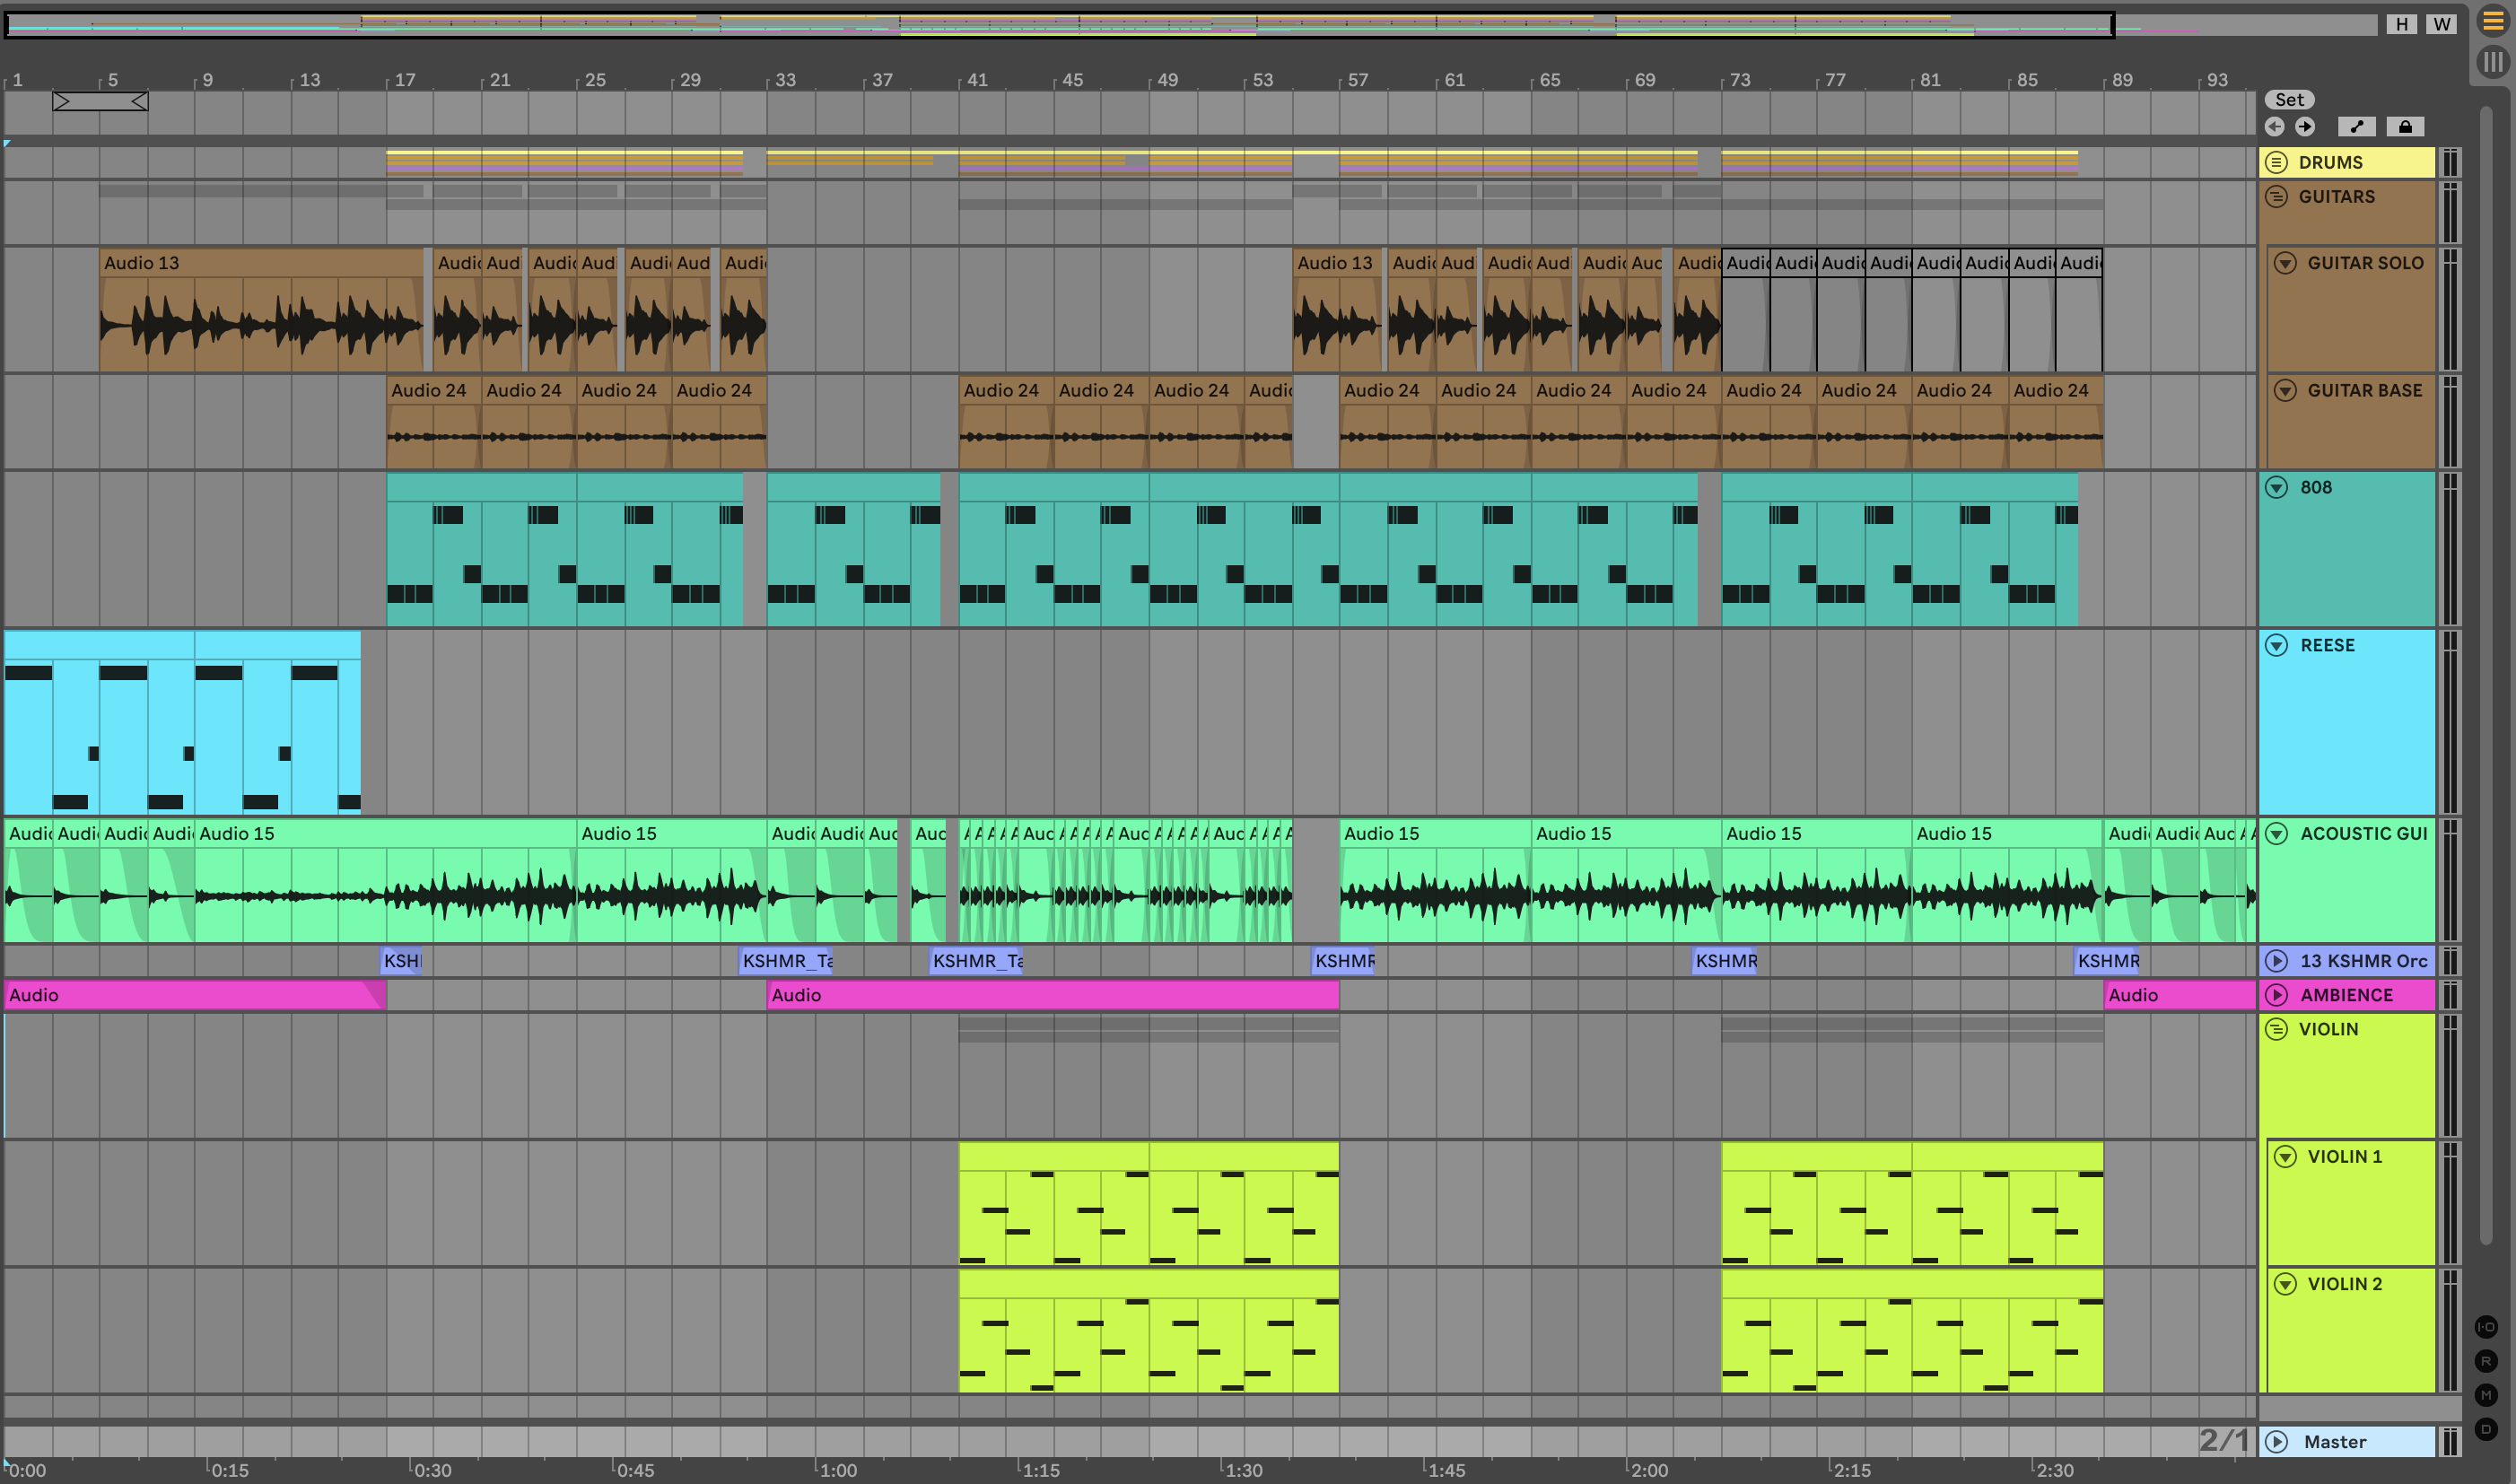
Task: Toggle M mixer section visibility
Action: tap(2486, 1395)
